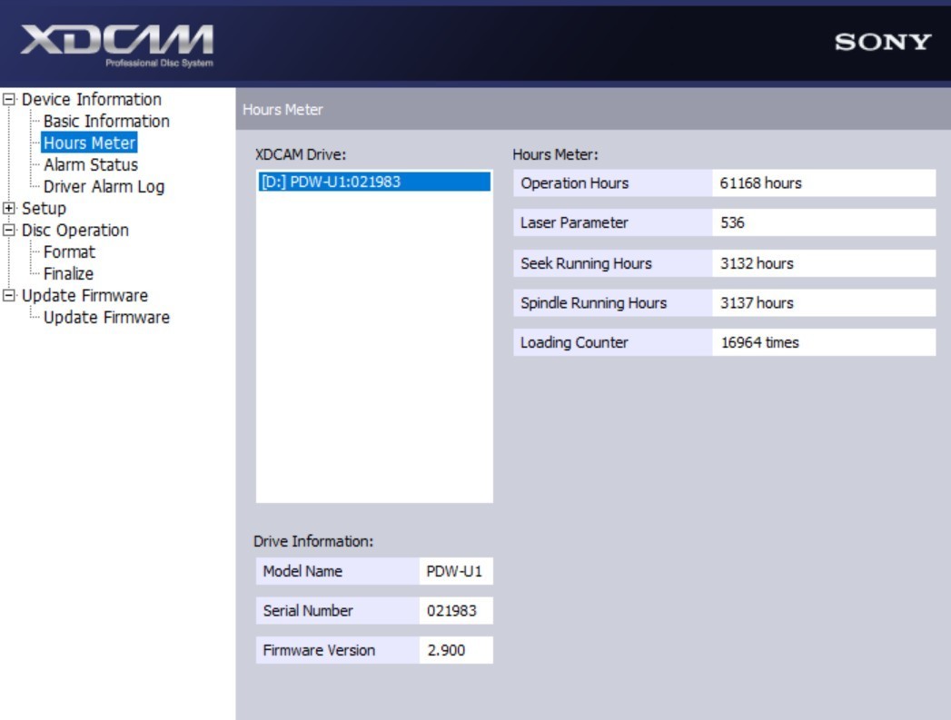Click the XDCAM Professional Disc System logo

[x=117, y=44]
